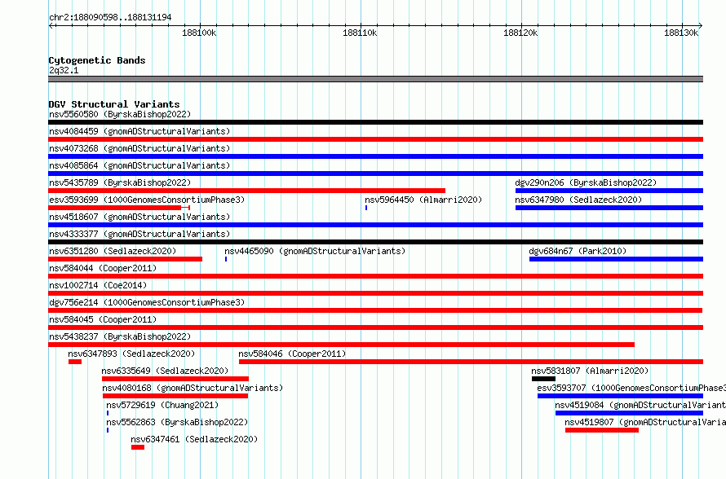This screenshot has height=479, width=726.
Task: Select the short red nsv6347893 bar
Action: (x=75, y=362)
